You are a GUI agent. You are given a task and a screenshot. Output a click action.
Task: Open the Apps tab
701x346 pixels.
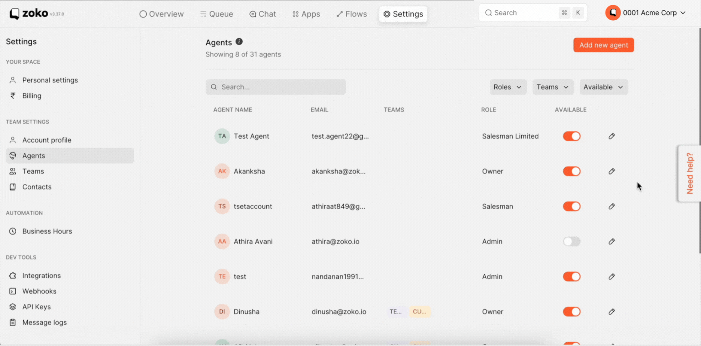[x=306, y=14]
